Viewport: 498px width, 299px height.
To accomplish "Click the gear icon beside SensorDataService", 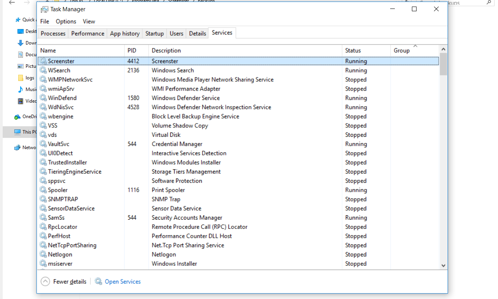I will [43, 208].
